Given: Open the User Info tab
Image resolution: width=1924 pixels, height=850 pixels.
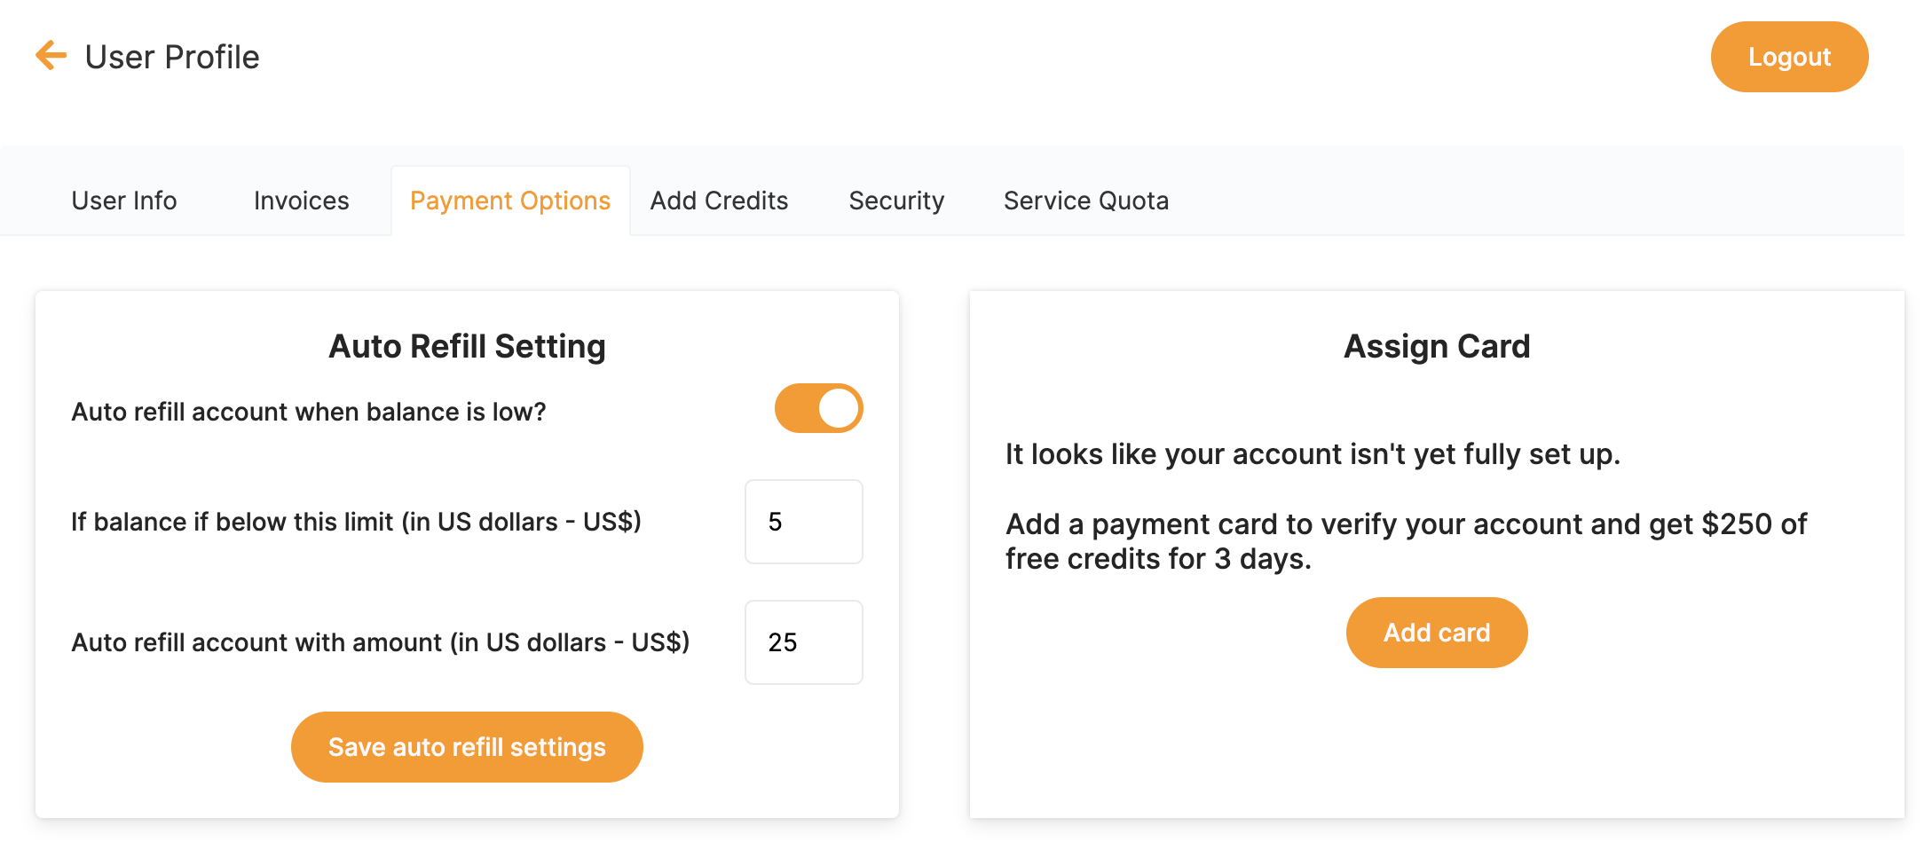Looking at the screenshot, I should [x=124, y=201].
